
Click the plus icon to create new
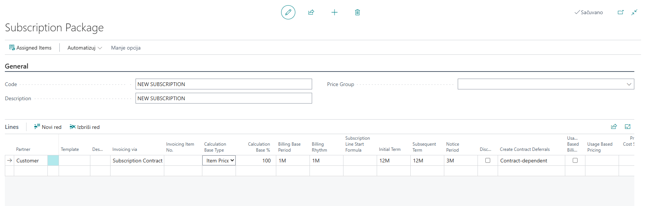coord(334,12)
